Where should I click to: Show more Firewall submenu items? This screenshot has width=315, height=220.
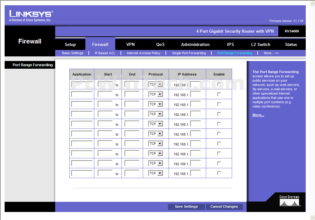tap(271, 53)
